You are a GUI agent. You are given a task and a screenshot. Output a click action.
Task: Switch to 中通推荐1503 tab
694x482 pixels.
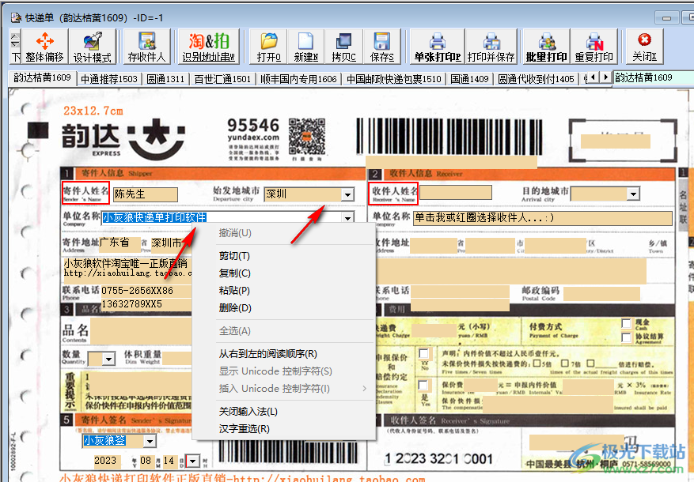(x=109, y=79)
